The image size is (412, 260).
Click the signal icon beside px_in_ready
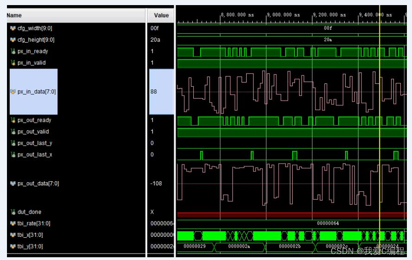pos(13,51)
